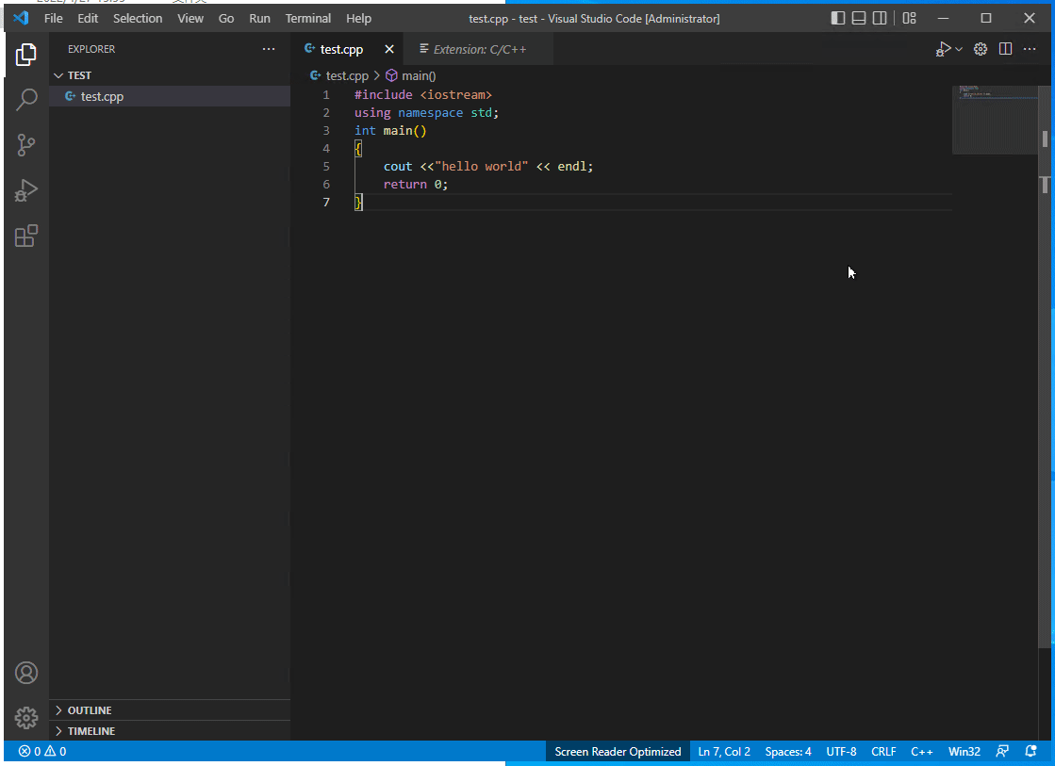Open the Terminal menu
Image resolution: width=1055 pixels, height=766 pixels.
point(308,18)
